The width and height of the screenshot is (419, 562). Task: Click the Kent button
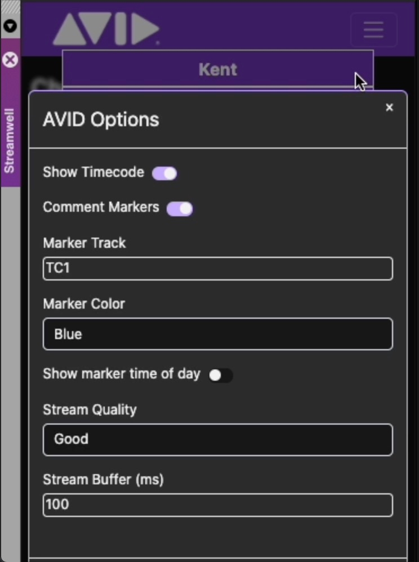[217, 69]
